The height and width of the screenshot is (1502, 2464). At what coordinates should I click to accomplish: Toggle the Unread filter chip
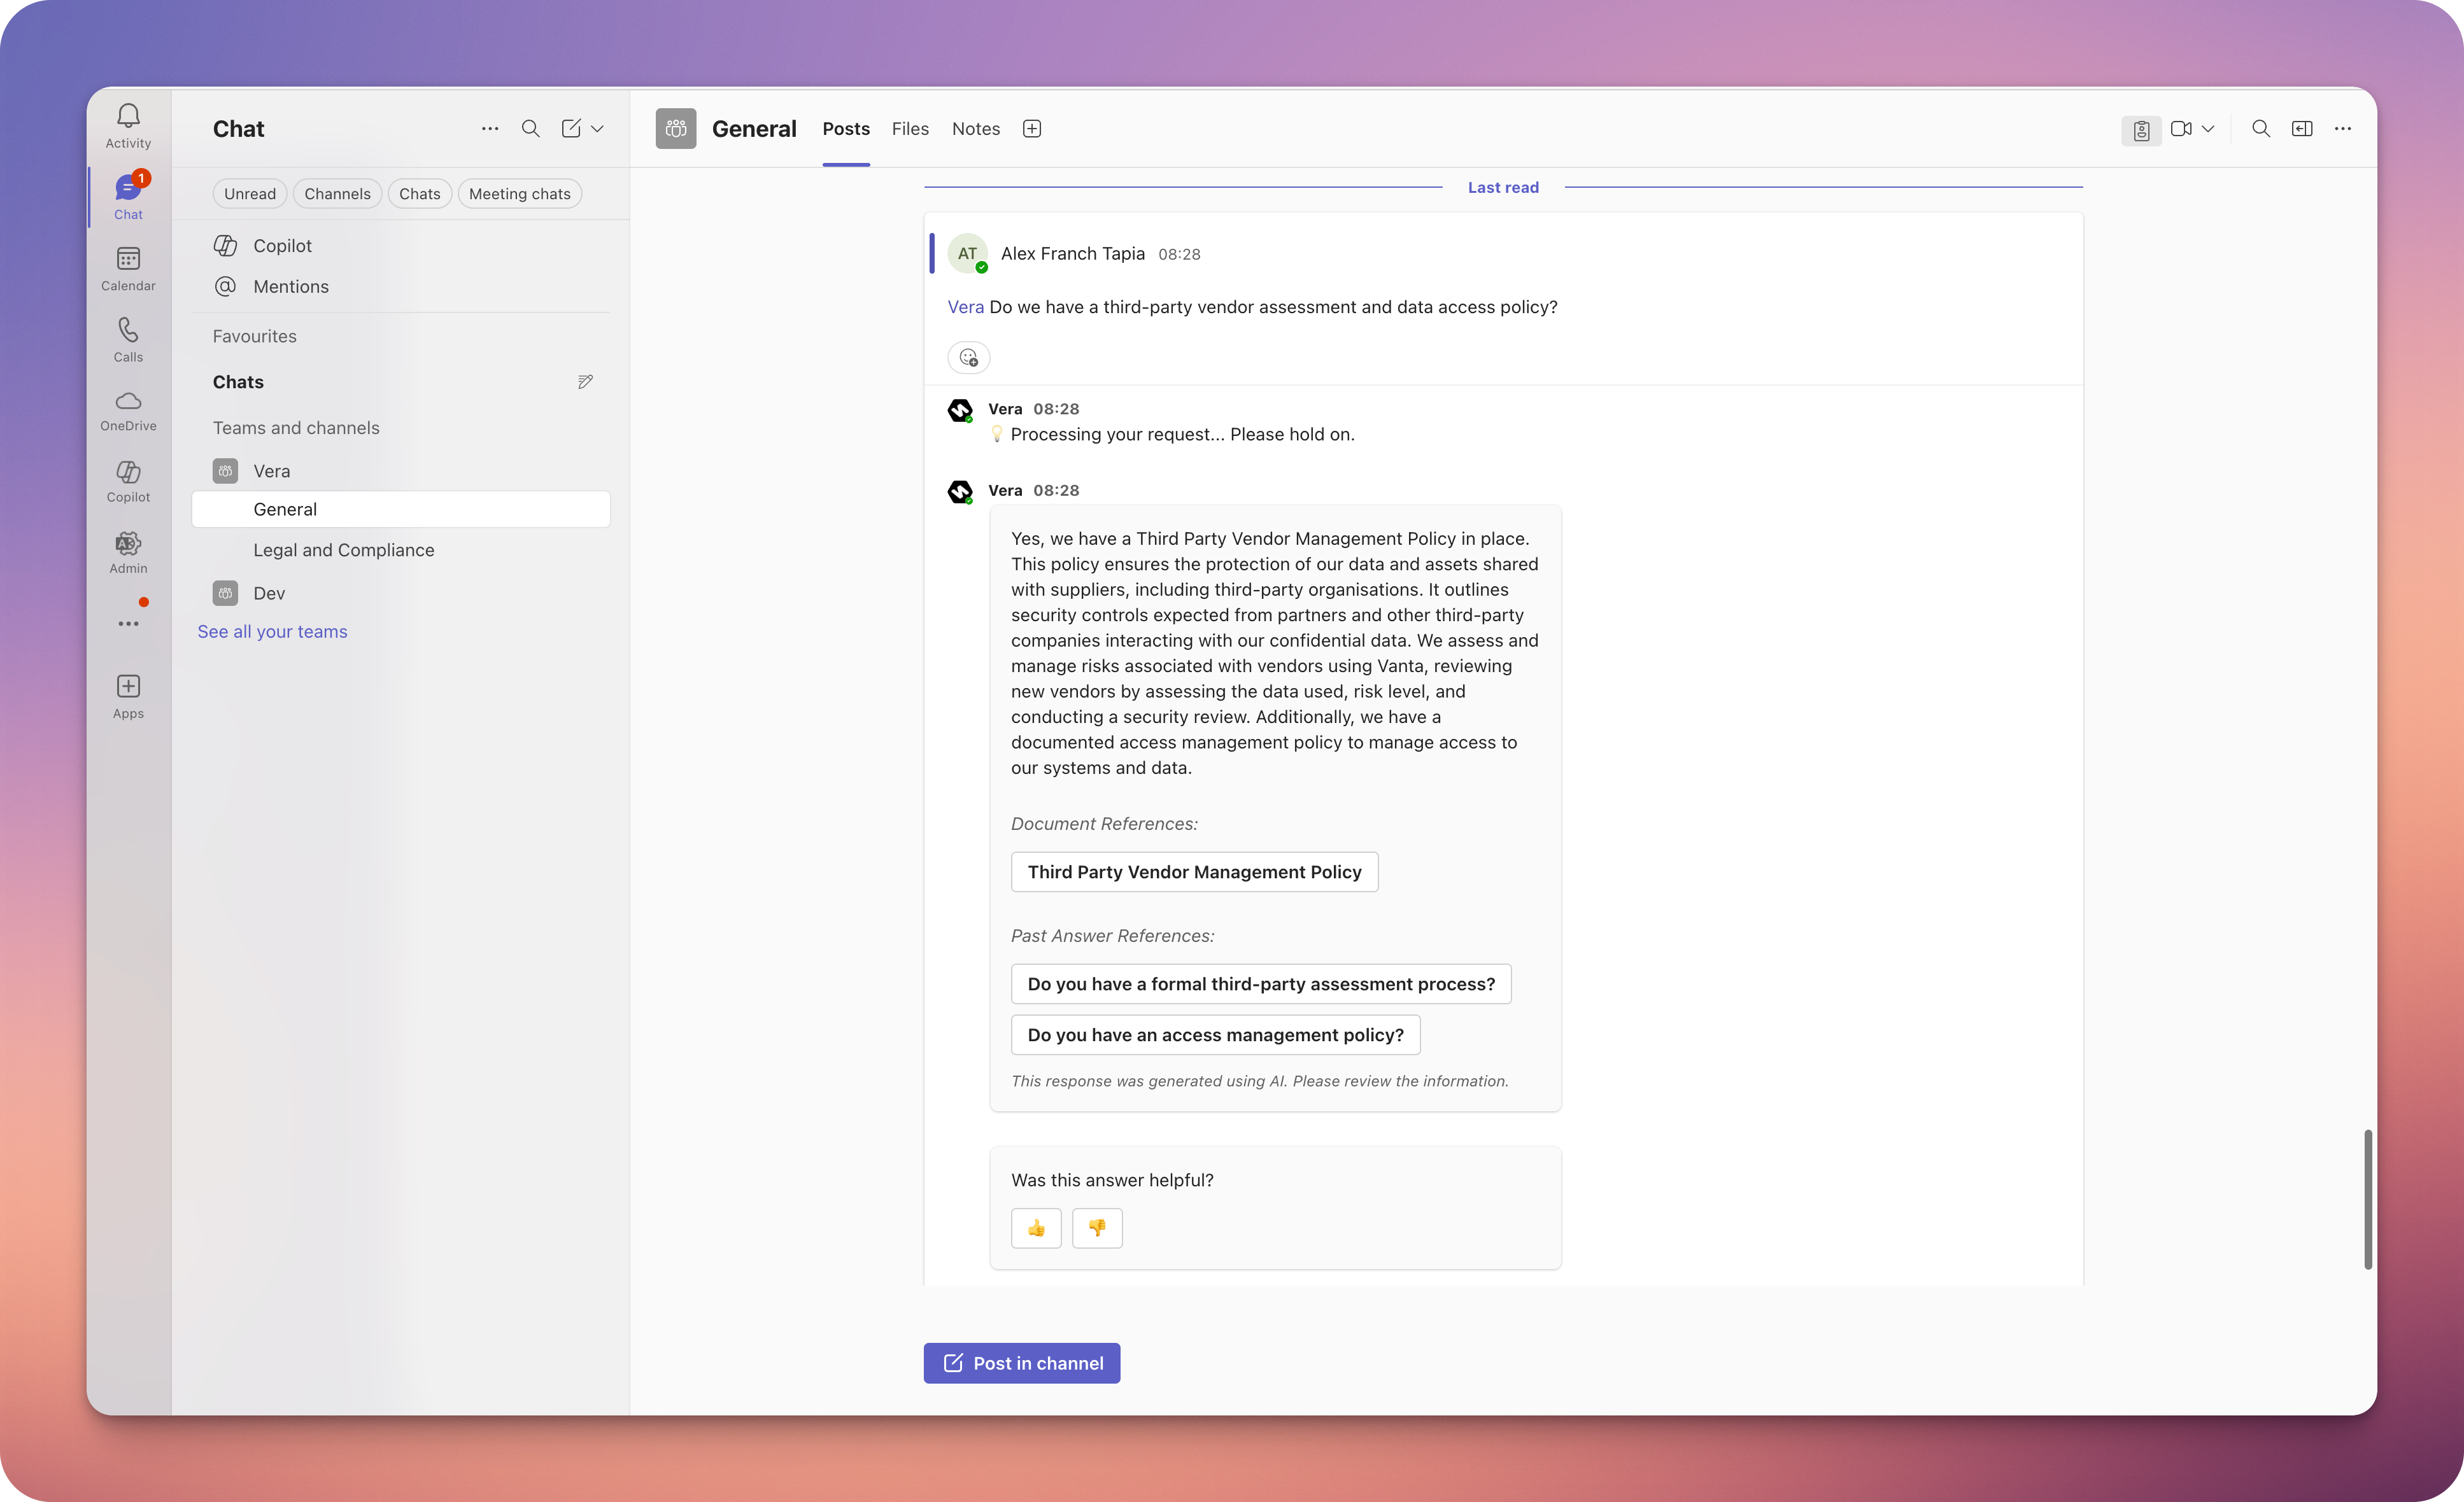click(249, 194)
